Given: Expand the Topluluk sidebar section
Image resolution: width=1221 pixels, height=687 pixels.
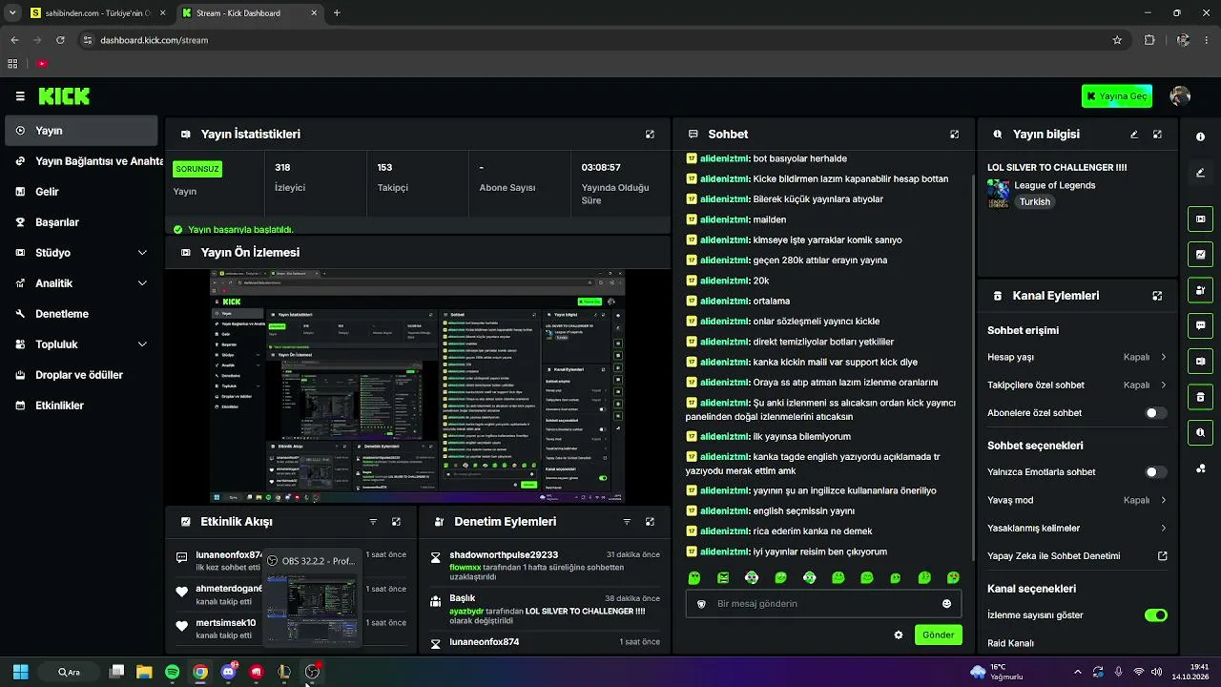Looking at the screenshot, I should 81,344.
